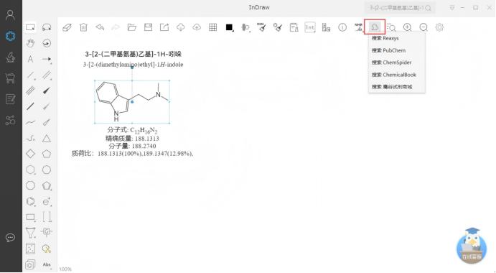Click the cloud download icon
The image size is (496, 273).
pyautogui.click(x=181, y=27)
